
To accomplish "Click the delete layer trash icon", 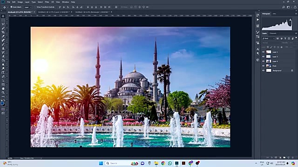I will (293, 157).
